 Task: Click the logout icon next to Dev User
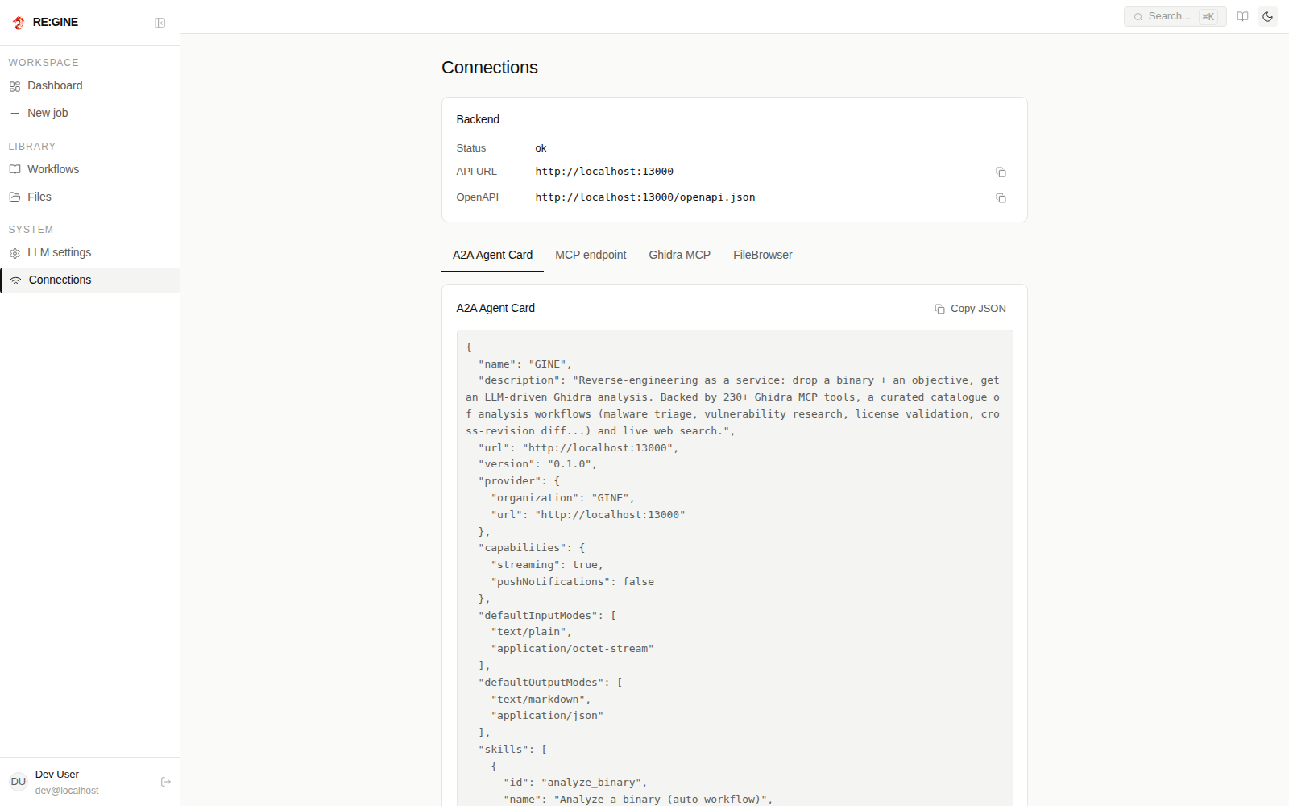(x=166, y=782)
